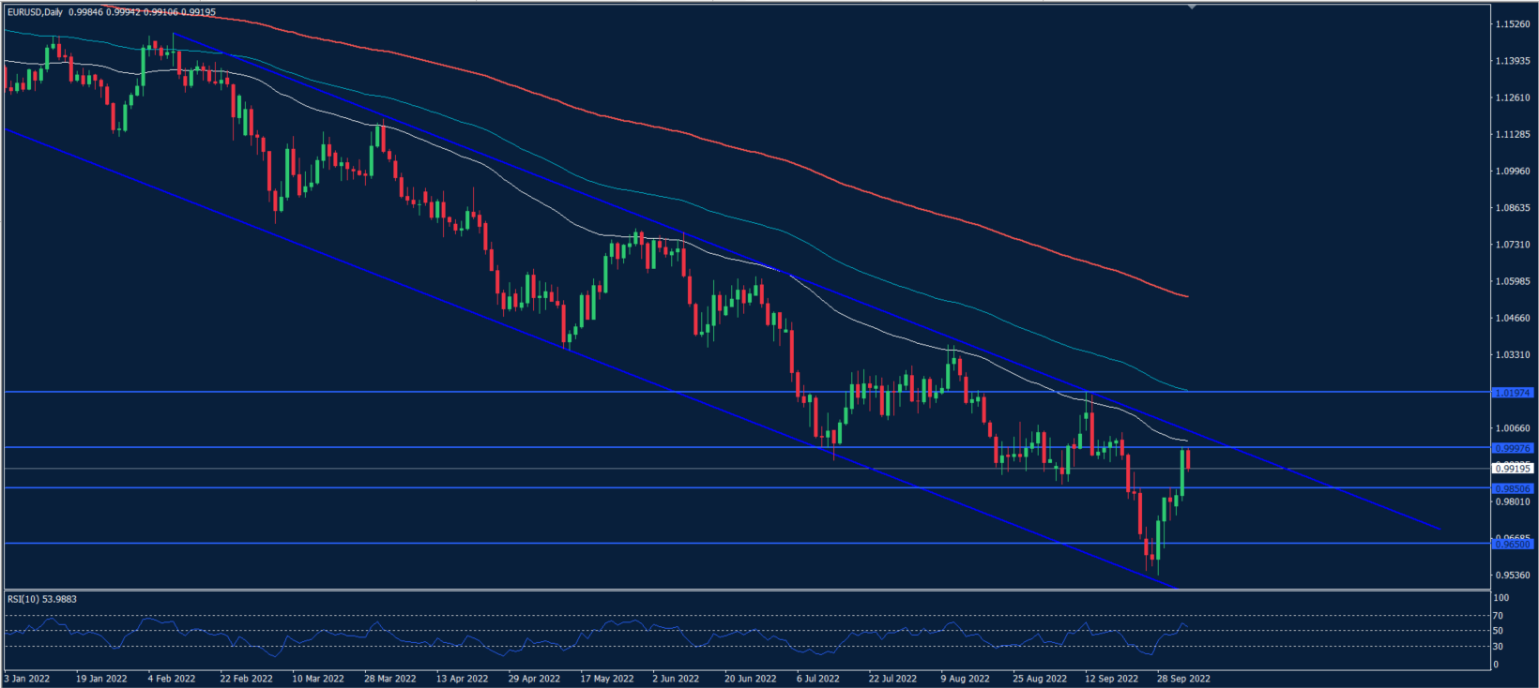Click the 12 Sep 2022 date label
This screenshot has height=688, width=1539.
tap(1112, 679)
